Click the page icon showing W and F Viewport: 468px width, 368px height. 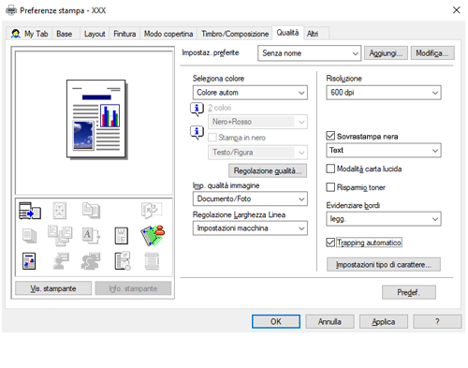point(122,236)
